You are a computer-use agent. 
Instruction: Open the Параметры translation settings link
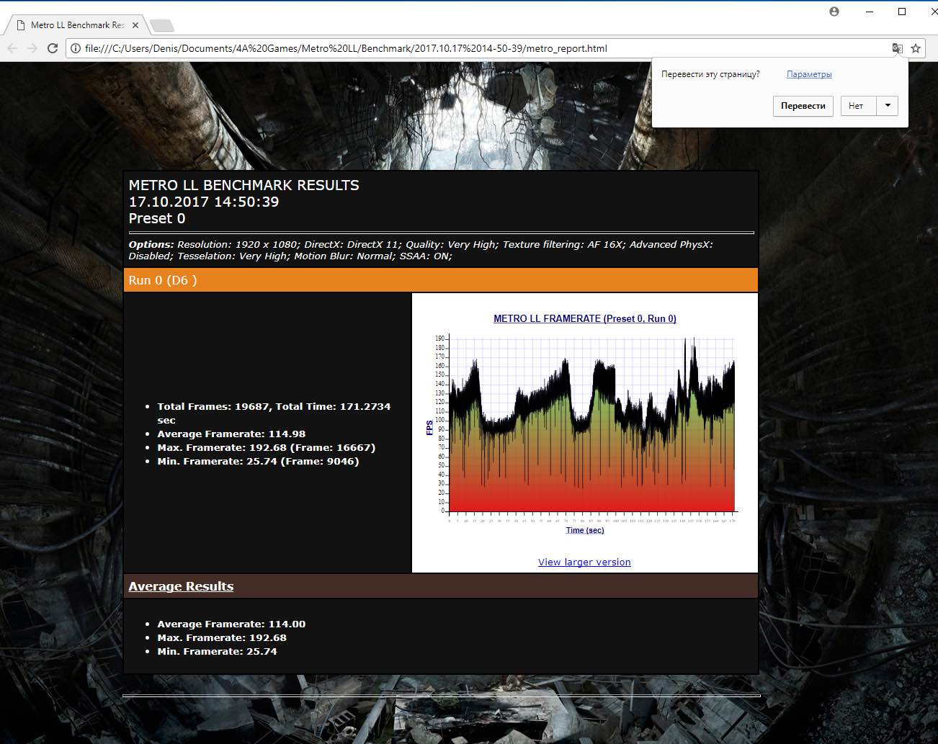click(809, 74)
